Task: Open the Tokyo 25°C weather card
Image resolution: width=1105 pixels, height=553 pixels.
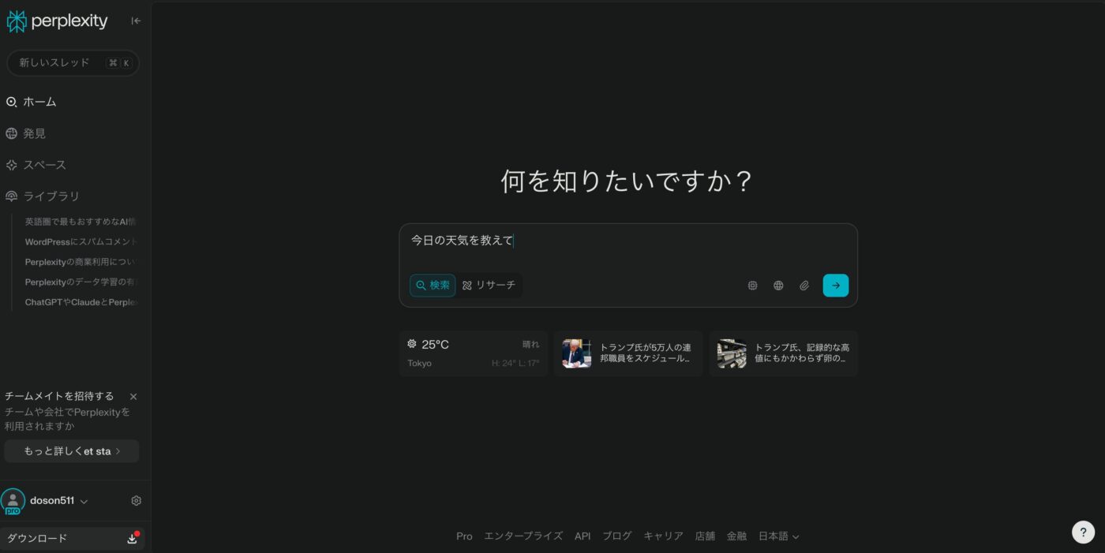Action: (x=473, y=353)
